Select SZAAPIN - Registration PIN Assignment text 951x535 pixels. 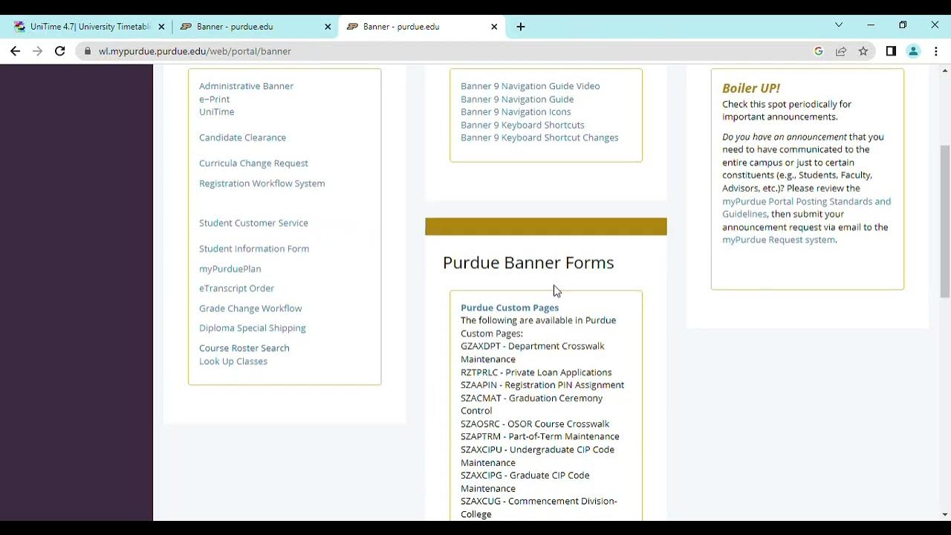pos(542,385)
